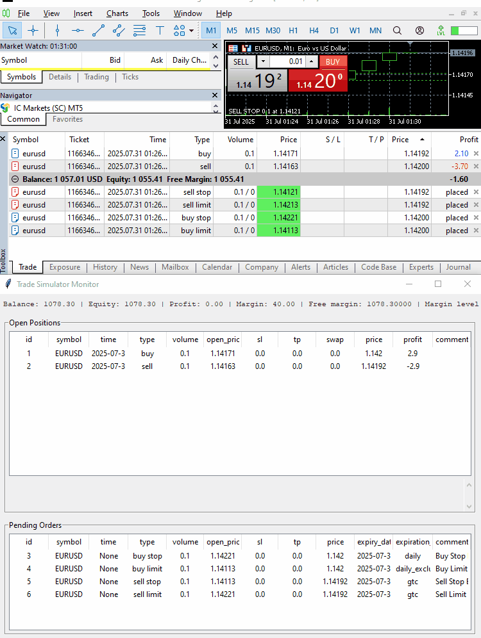481x638 pixels.
Task: Switch chart to M5 timeframe
Action: click(x=232, y=31)
